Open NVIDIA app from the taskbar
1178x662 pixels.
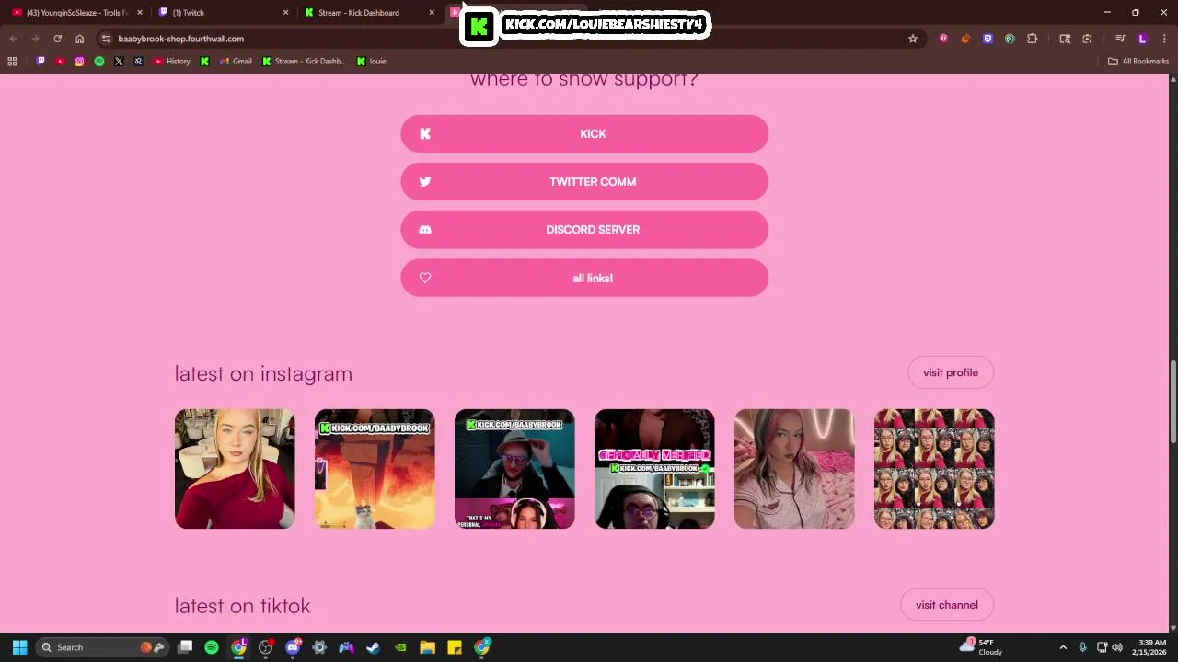400,647
